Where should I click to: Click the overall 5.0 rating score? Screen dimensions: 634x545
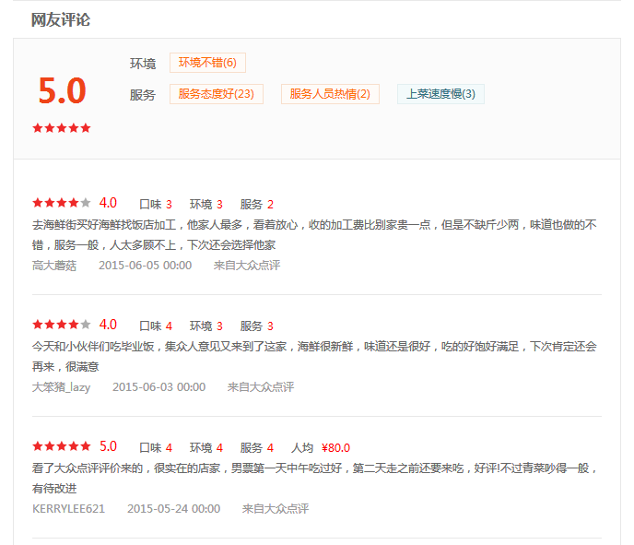[x=62, y=90]
